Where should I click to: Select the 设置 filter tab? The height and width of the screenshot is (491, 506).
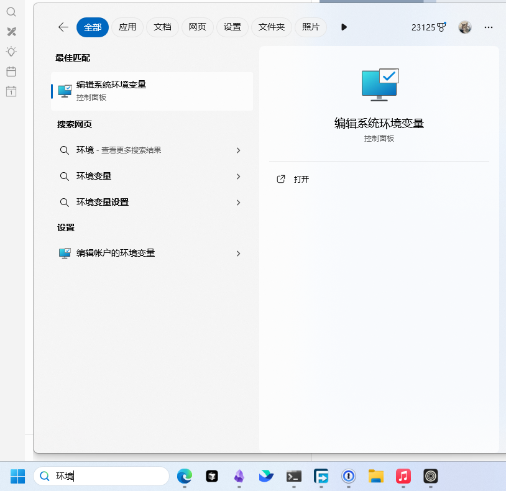232,27
